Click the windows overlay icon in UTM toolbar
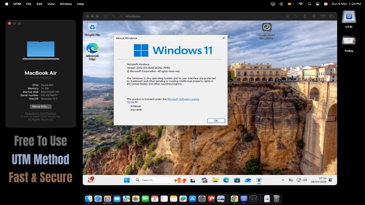The image size is (365, 205). click(x=331, y=16)
